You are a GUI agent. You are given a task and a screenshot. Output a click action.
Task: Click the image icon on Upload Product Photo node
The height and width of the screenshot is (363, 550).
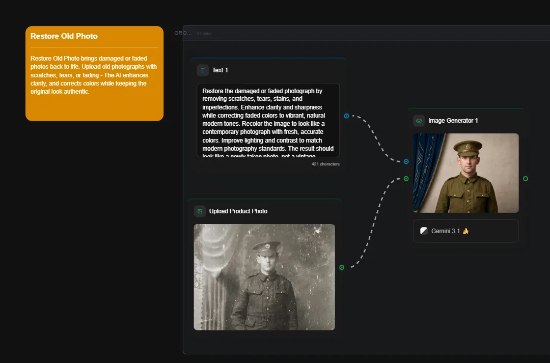tap(200, 211)
